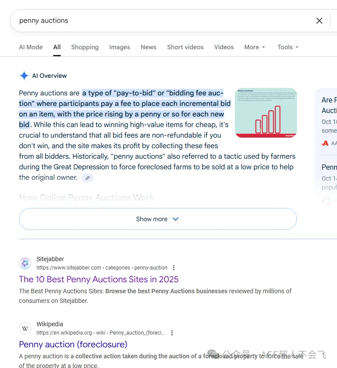This screenshot has height=368, width=337.
Task: Open the AI Mode tab
Action: coord(31,47)
